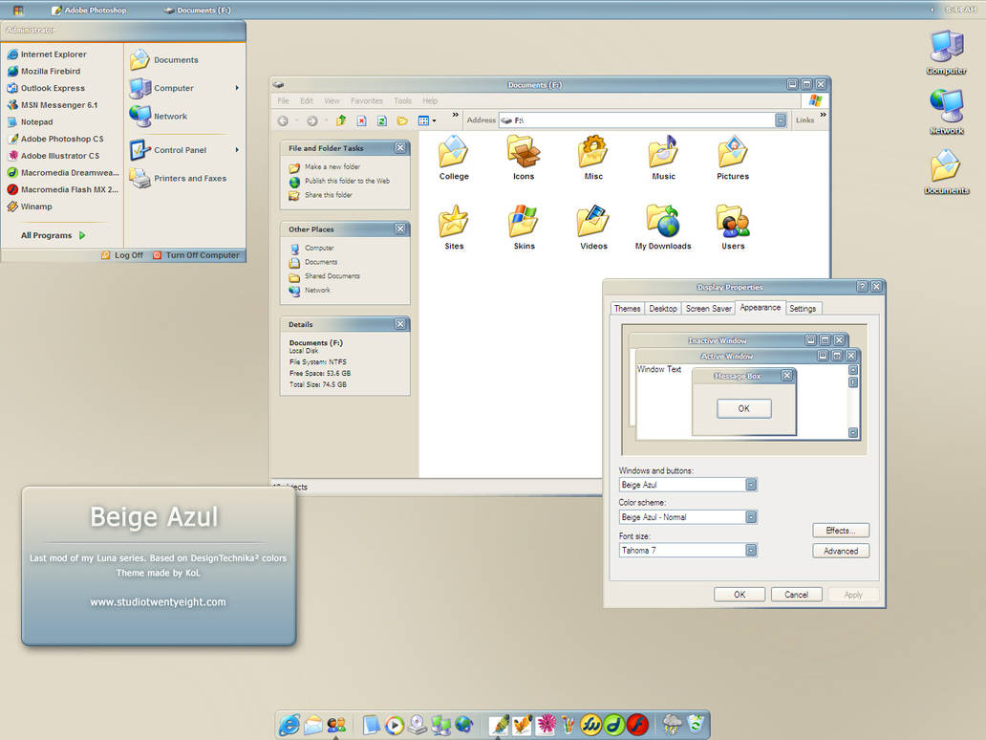Open the Recycle Bin in the dock
The width and height of the screenshot is (986, 740).
696,725
